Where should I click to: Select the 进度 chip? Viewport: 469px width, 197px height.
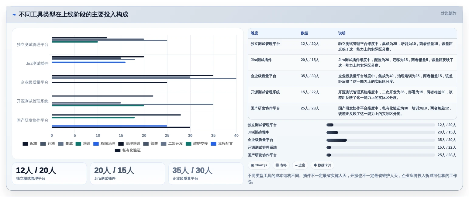tap(300, 165)
